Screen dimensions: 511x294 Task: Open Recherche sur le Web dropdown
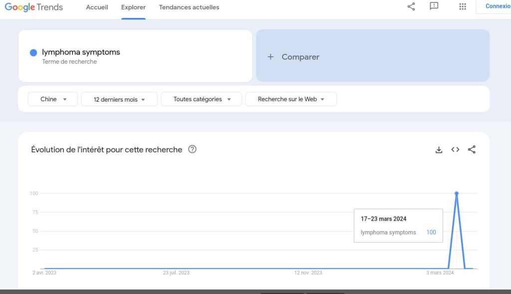point(291,99)
